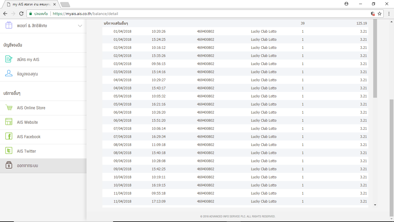This screenshot has height=222, width=394.
Task: Focus the address bar with myais.ais.co.th URL
Action: tap(85, 14)
